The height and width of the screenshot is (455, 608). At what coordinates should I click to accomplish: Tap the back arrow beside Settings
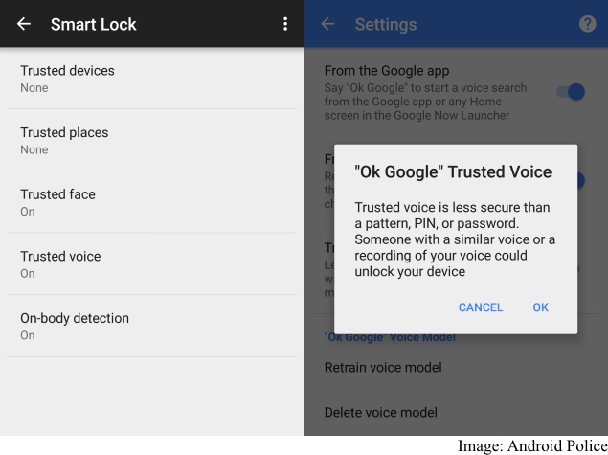[x=328, y=24]
